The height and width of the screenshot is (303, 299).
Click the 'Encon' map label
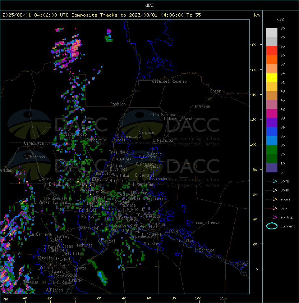216,91
